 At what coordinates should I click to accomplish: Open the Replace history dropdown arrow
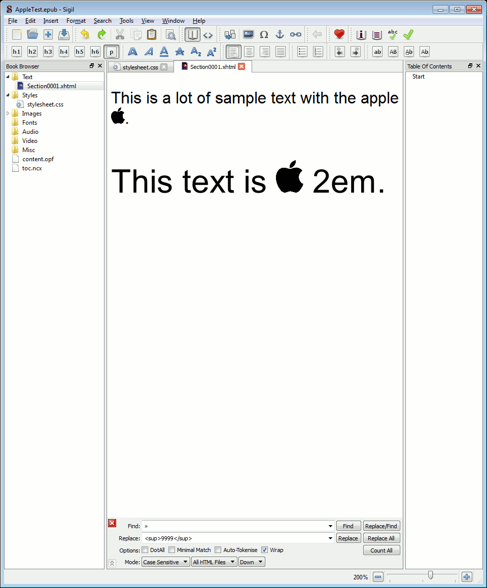pyautogui.click(x=330, y=538)
